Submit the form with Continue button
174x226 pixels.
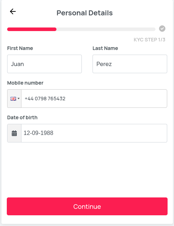pyautogui.click(x=87, y=206)
